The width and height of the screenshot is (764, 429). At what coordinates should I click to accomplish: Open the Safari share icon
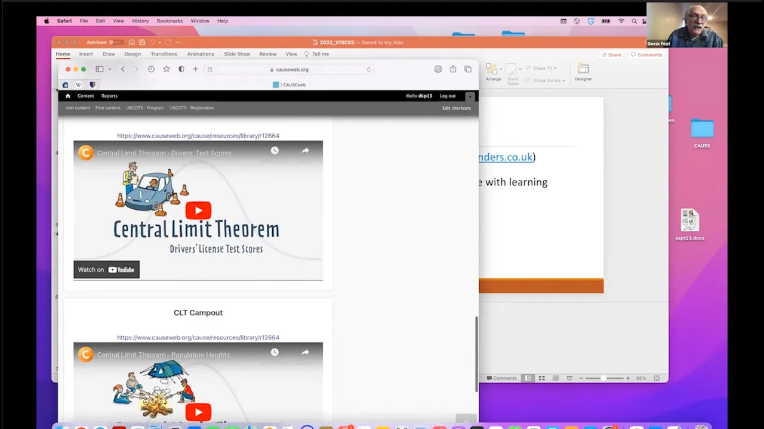click(x=453, y=69)
